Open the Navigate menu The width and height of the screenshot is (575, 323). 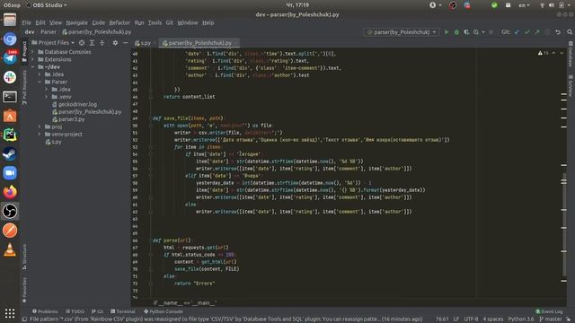click(76, 22)
